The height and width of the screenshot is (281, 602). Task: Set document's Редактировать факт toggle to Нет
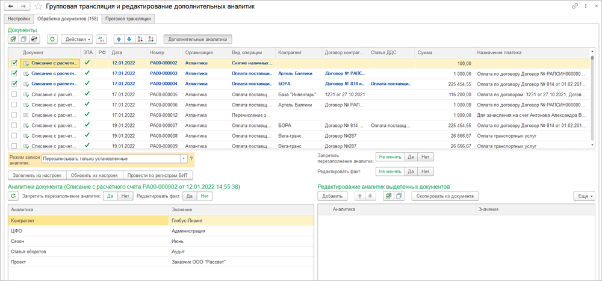tap(205, 196)
